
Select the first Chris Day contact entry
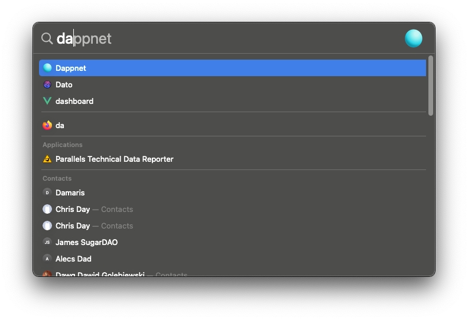tap(73, 209)
